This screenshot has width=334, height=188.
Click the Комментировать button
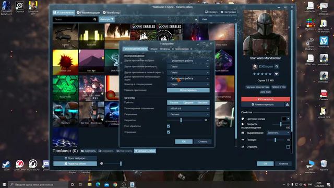(263, 104)
